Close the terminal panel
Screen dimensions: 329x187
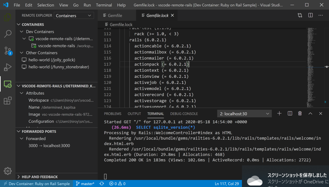321,113
